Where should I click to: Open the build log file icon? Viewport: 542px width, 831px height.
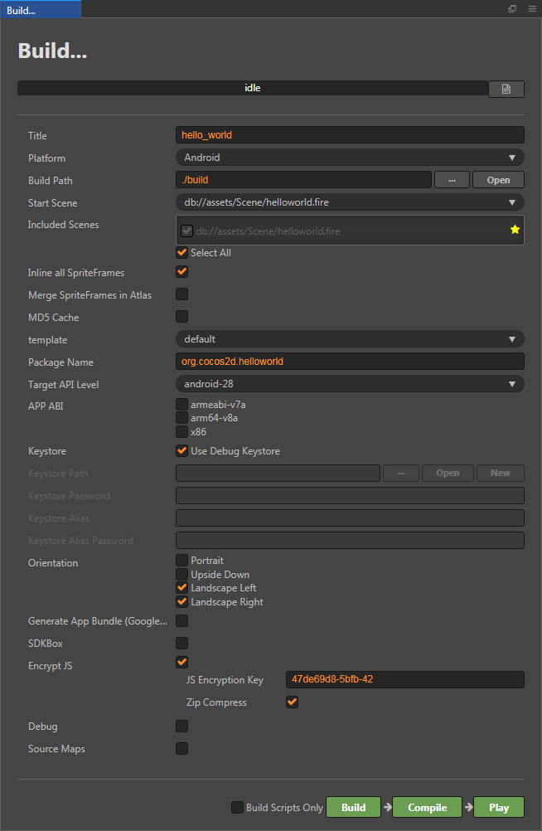tap(506, 89)
